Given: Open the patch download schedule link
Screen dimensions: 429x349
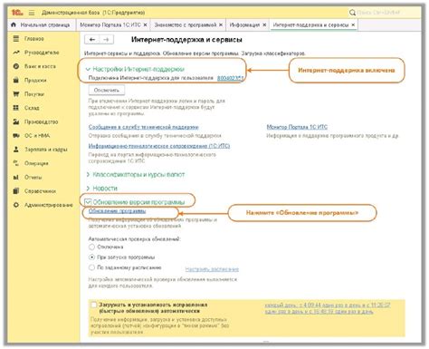Looking at the screenshot, I should point(328,308).
